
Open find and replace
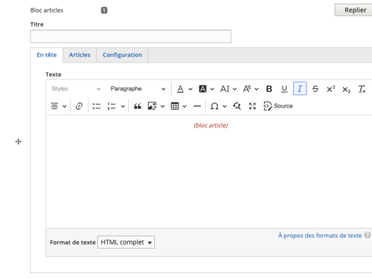(237, 106)
